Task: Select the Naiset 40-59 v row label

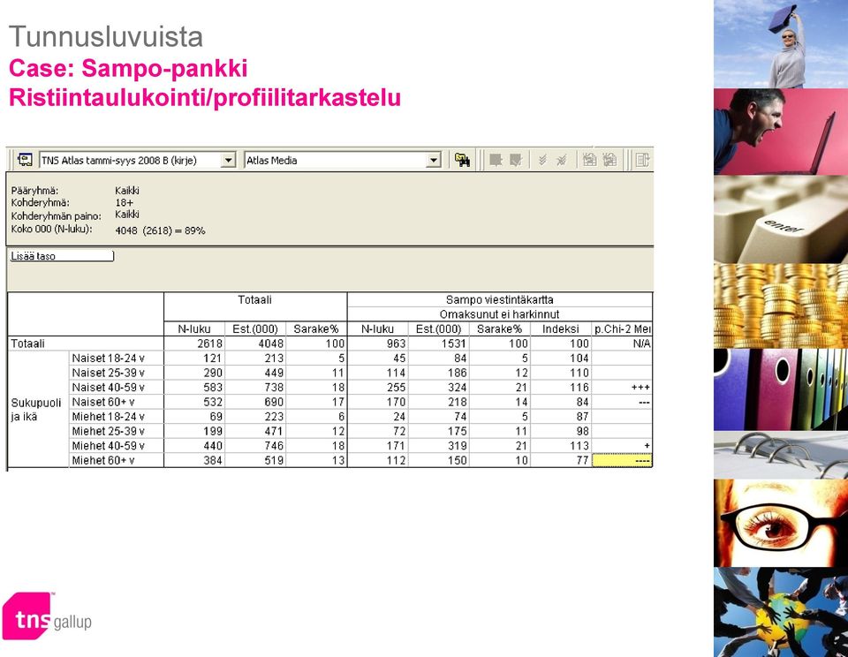Action: click(117, 387)
